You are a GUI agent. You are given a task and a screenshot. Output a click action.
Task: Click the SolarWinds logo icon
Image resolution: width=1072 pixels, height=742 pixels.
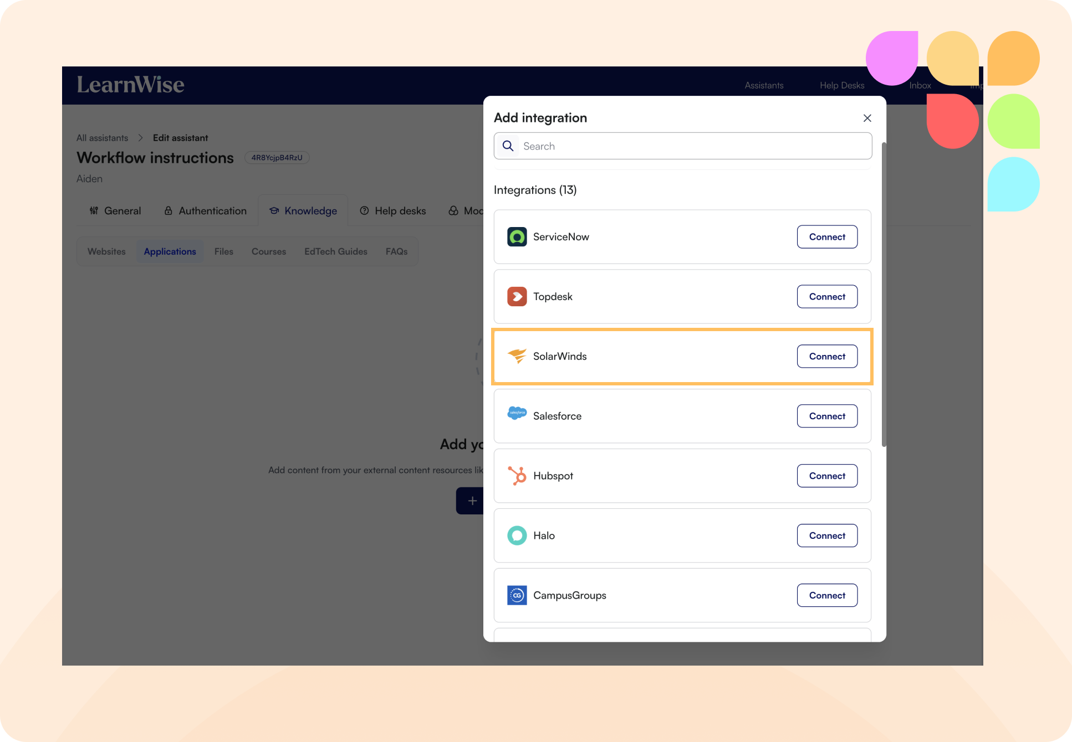point(517,356)
